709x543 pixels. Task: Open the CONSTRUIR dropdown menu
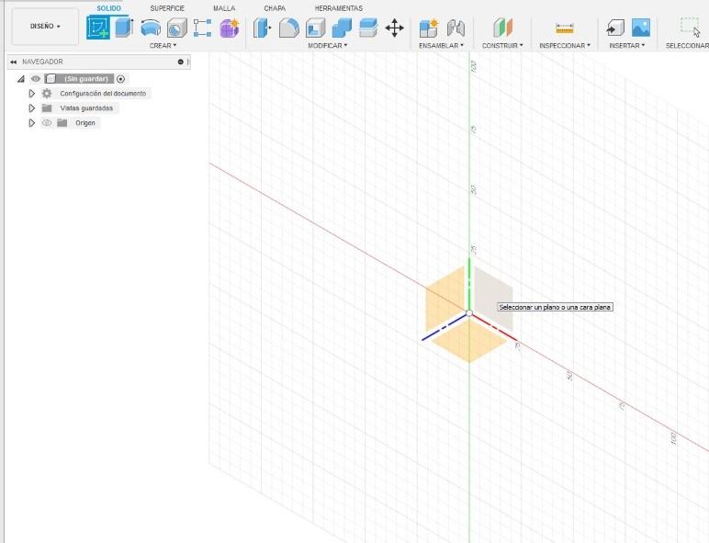coord(502,46)
